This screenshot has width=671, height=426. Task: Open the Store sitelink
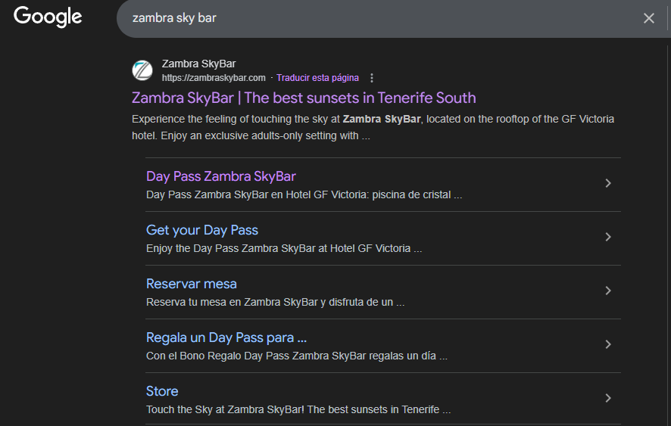(162, 391)
